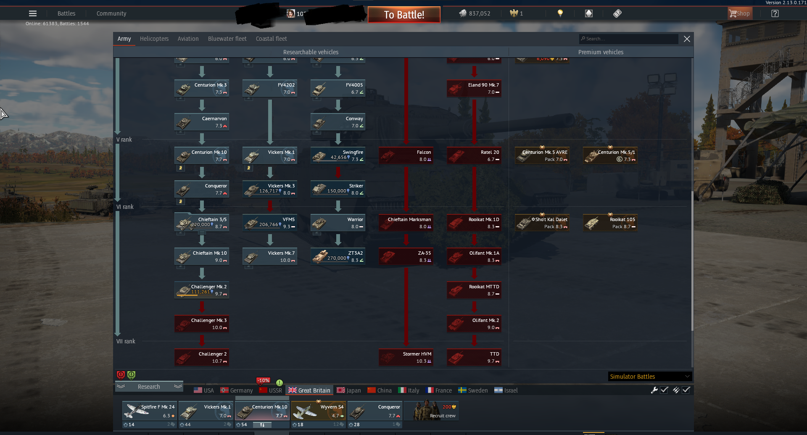Open the help question mark icon
807x435 pixels.
[x=775, y=13]
